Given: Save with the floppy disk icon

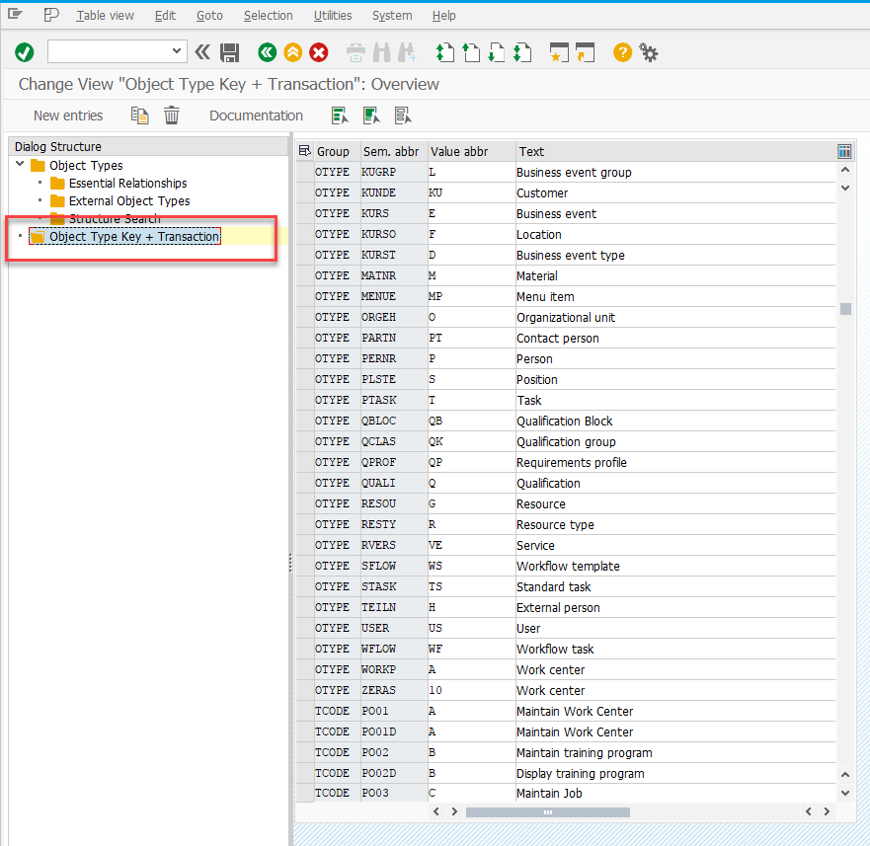Looking at the screenshot, I should pos(229,52).
